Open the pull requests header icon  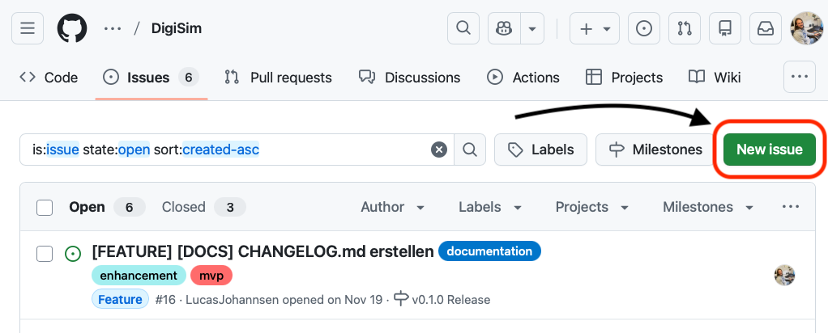[x=685, y=28]
